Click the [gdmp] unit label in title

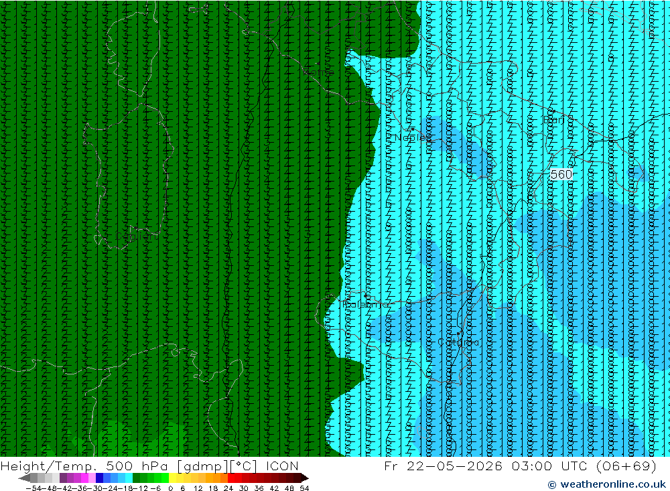[202, 466]
